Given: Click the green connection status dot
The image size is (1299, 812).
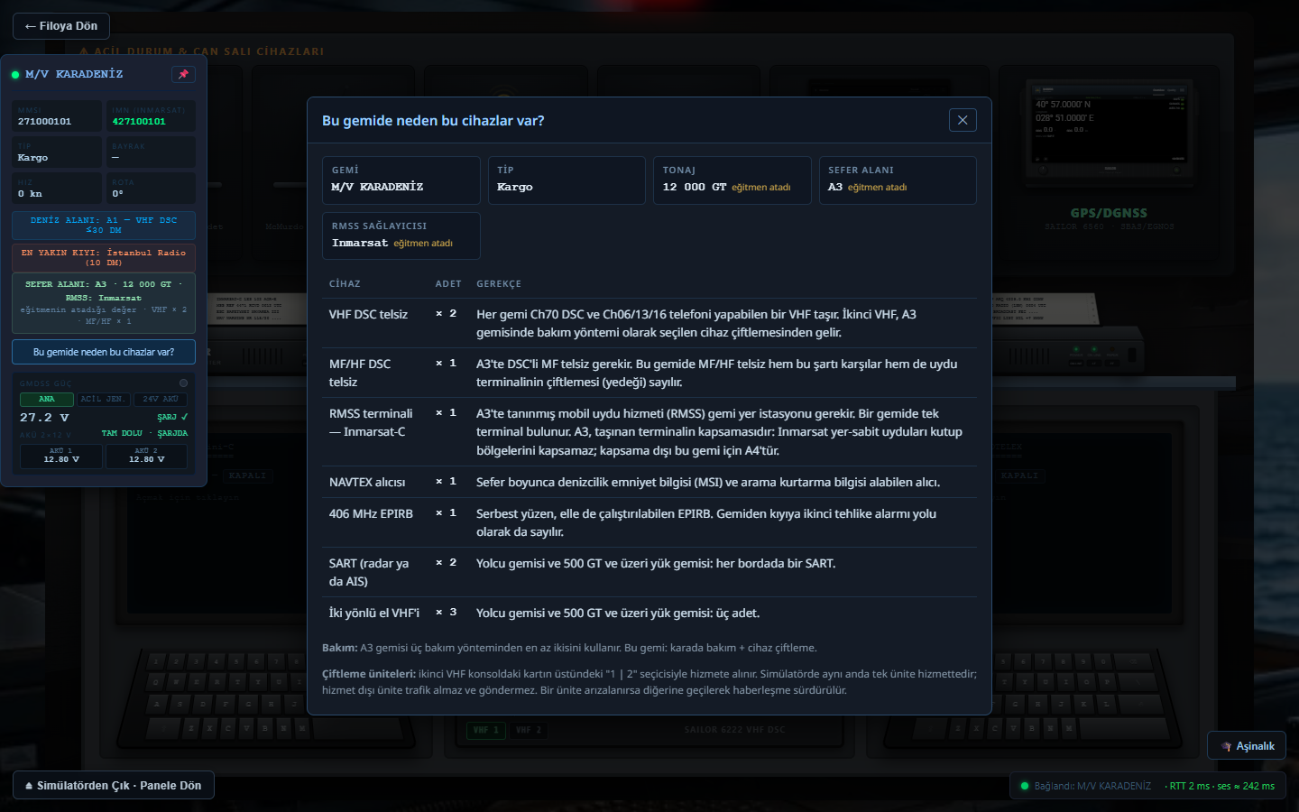Looking at the screenshot, I should pos(1025,786).
